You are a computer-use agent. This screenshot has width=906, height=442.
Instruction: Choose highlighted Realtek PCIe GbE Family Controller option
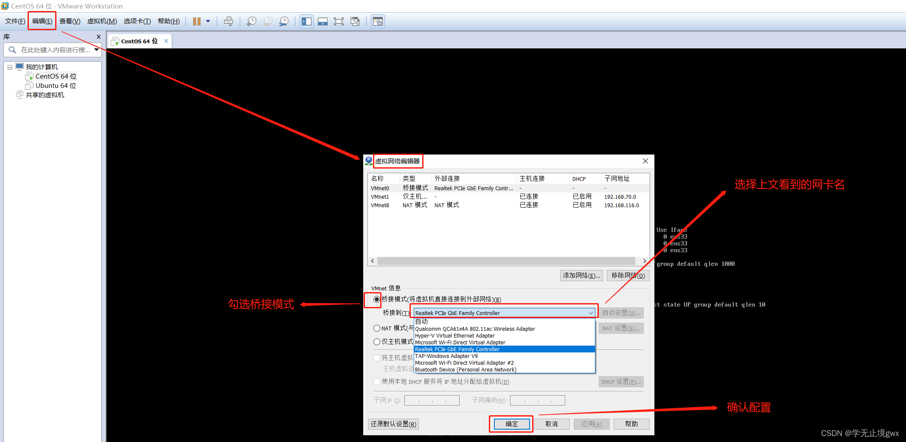[x=505, y=349]
